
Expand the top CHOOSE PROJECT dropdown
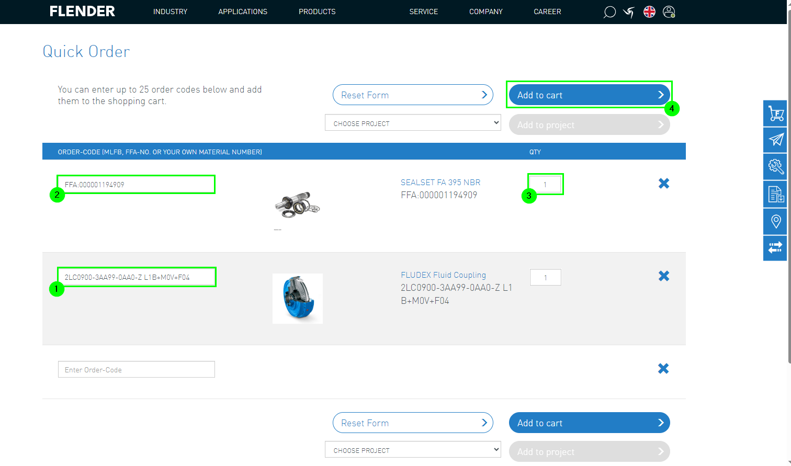(413, 123)
